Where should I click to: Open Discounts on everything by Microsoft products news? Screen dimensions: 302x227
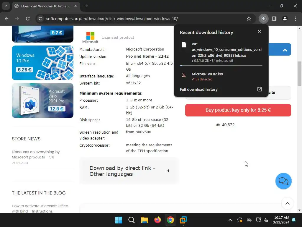(x=36, y=154)
